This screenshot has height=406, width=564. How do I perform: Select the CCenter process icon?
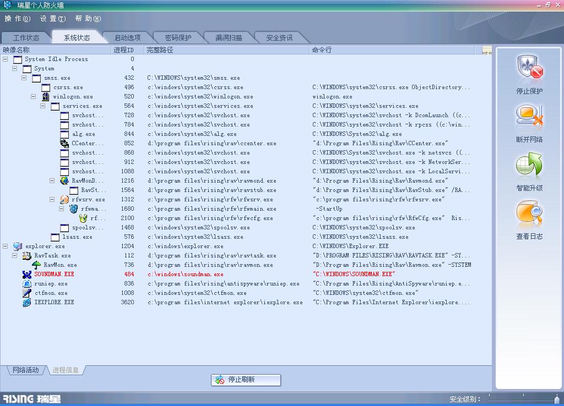coord(64,143)
